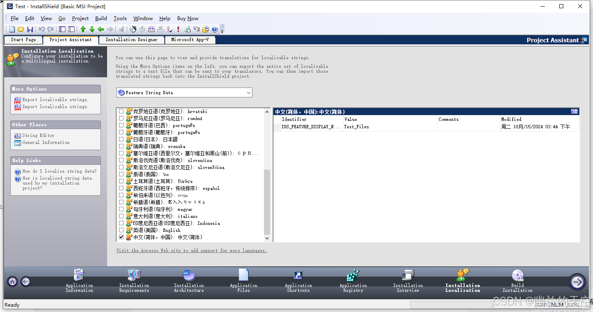Switch to the Start Page tab
This screenshot has height=312, width=593.
coord(23,40)
